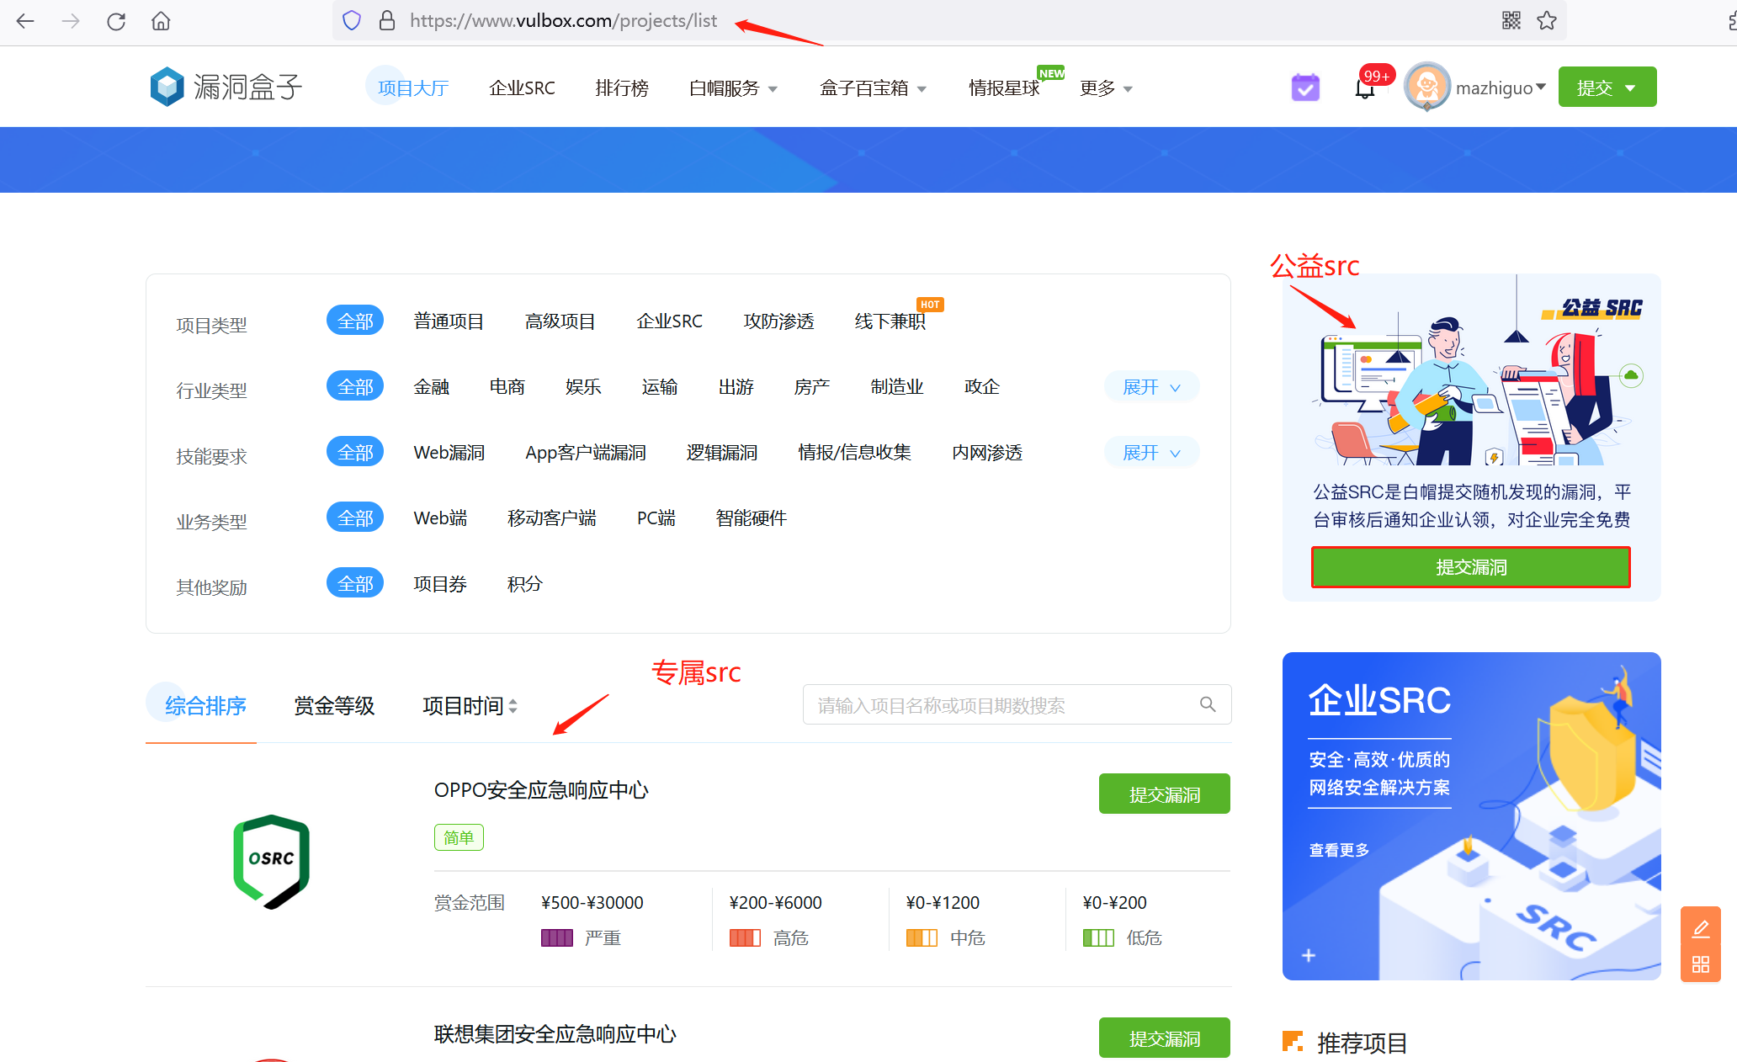Screen dimensions: 1737x1062
Task: Click the OSRC shield project logo
Action: click(x=271, y=861)
